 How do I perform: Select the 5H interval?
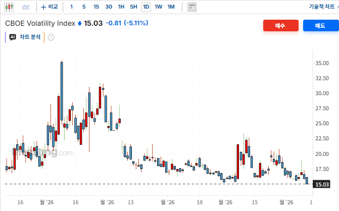pyautogui.click(x=133, y=7)
